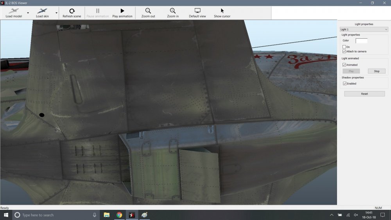The height and width of the screenshot is (220, 391).
Task: Uncheck Attach to camera
Action: 344,52
